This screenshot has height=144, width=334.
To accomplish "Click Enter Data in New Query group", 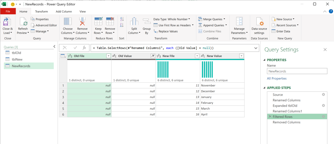I will click(281, 31).
